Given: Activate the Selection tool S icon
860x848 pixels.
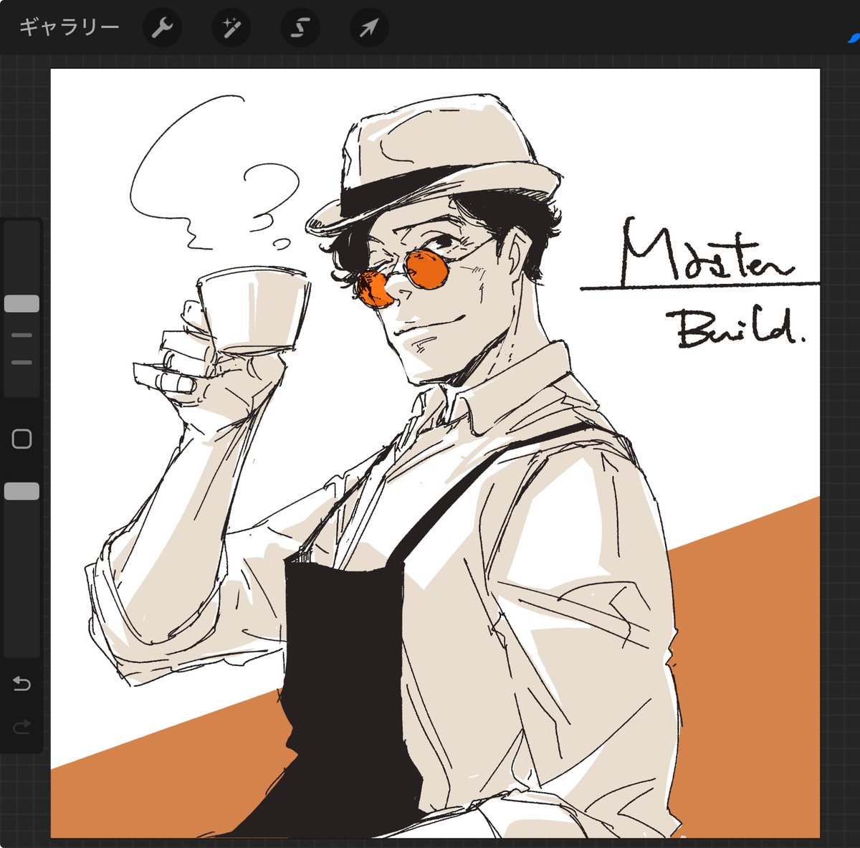Looking at the screenshot, I should (300, 28).
